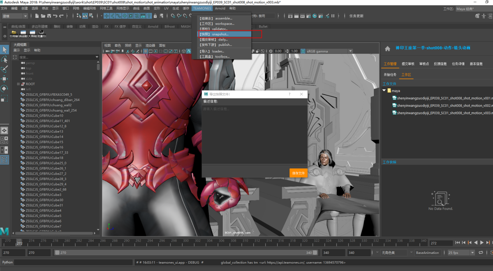493x271 pixels.
Task: Toggle the sRGB color management icon
Action: coord(303,51)
